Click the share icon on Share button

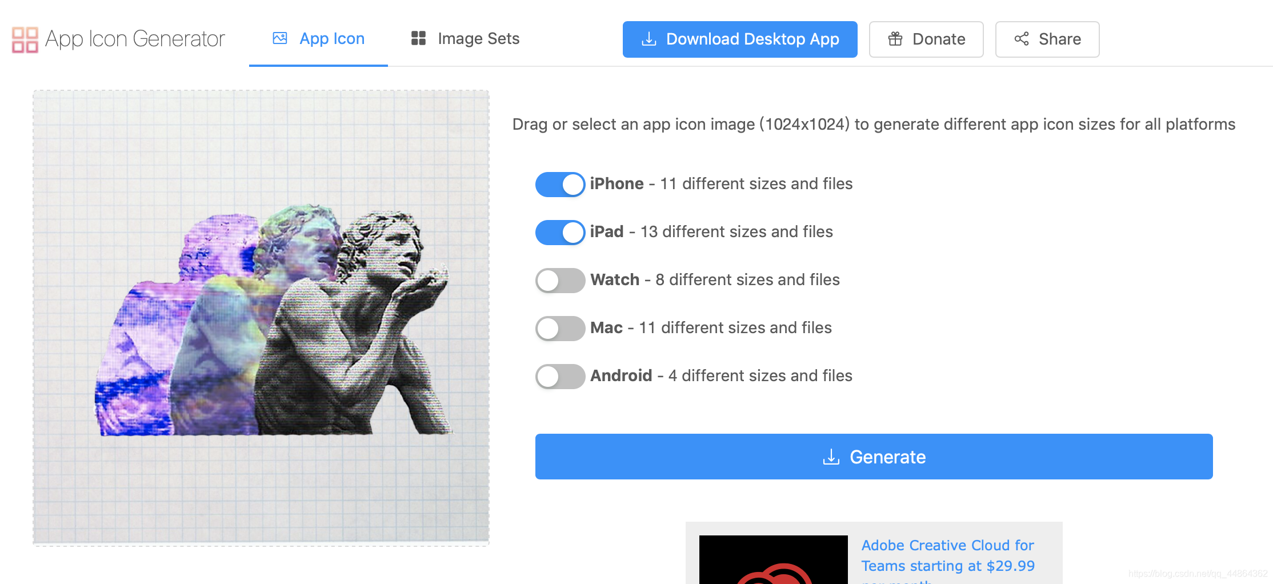point(1022,39)
